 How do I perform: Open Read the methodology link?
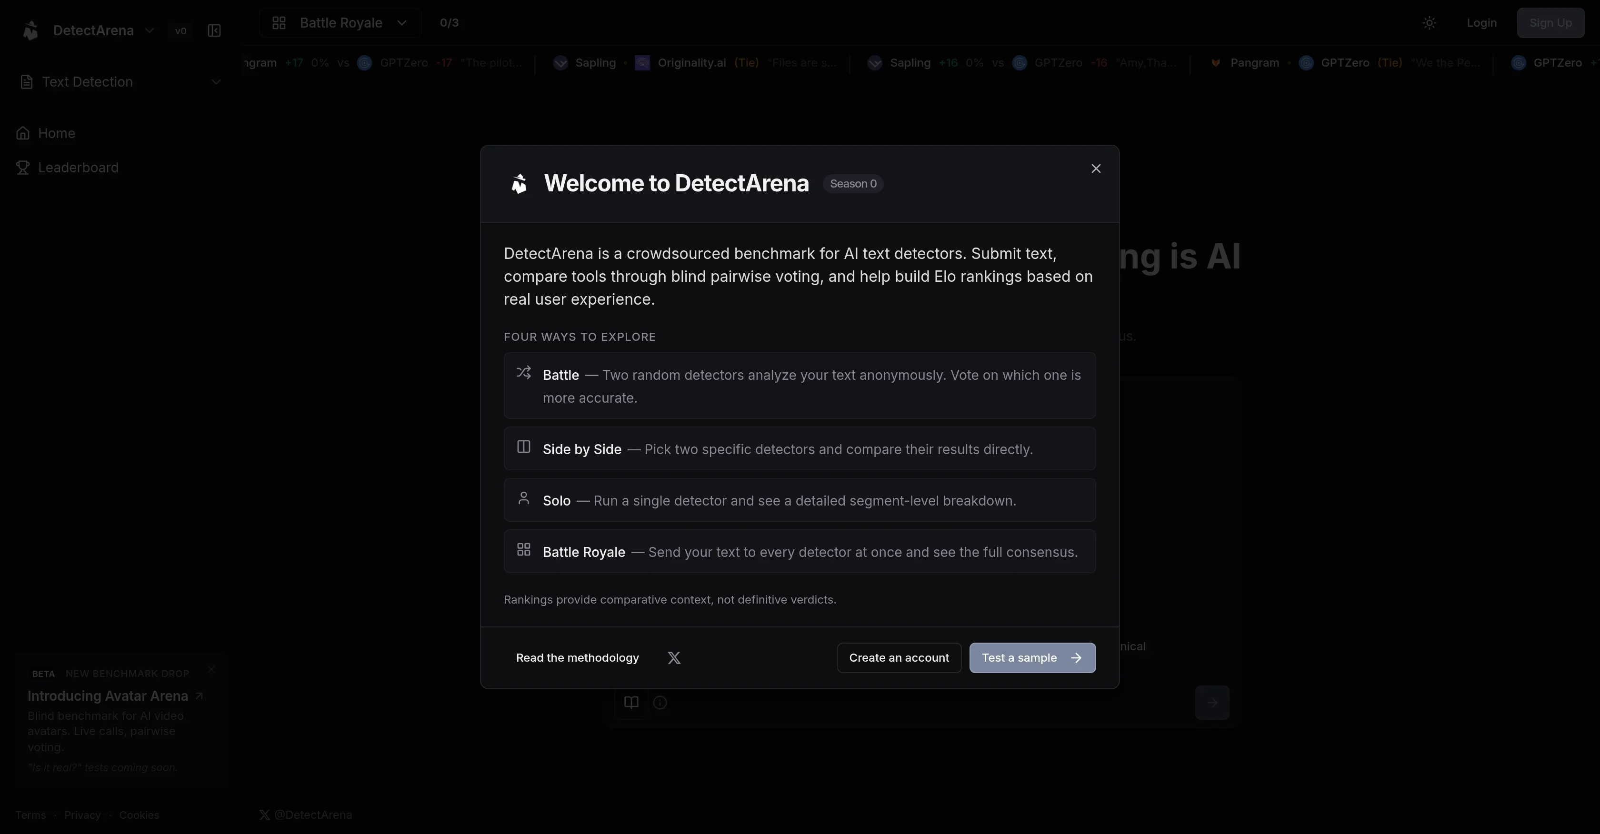click(x=577, y=658)
